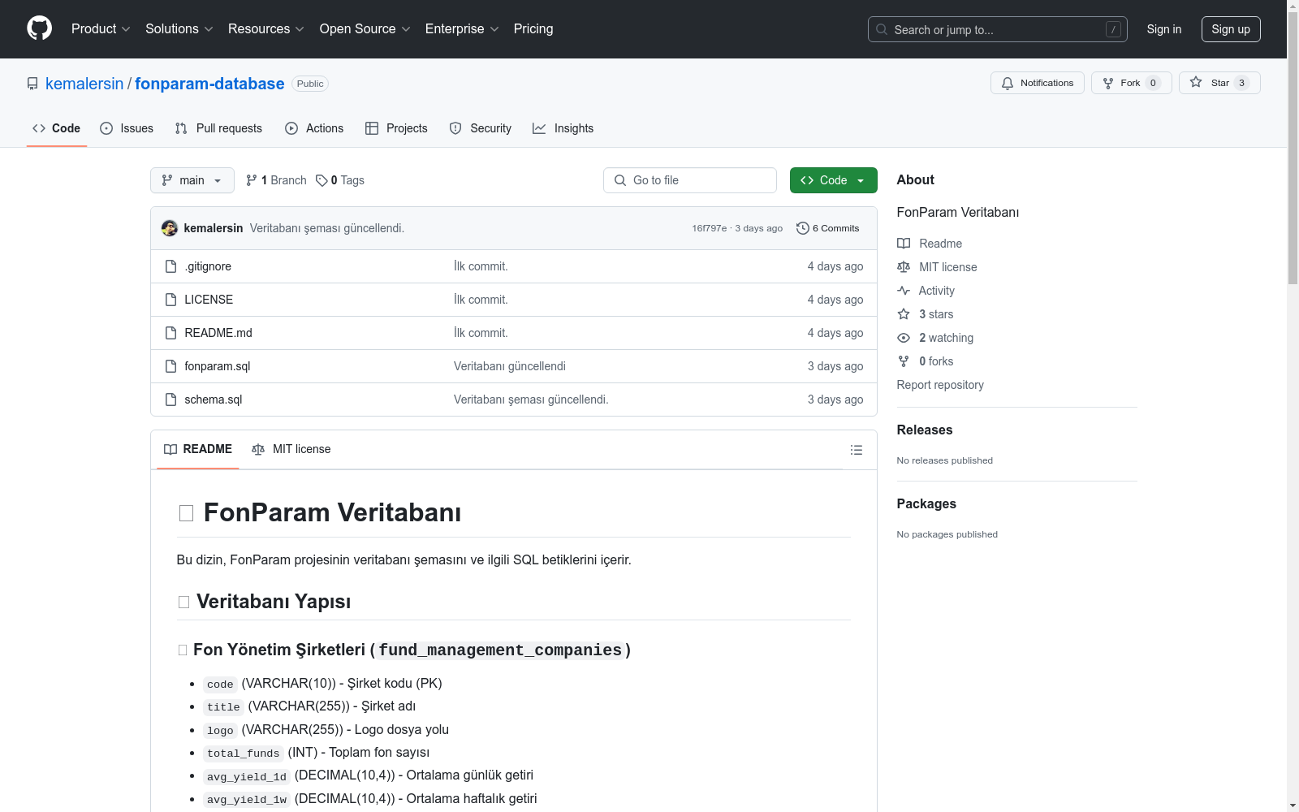
Task: Click the Sign up button
Action: tap(1231, 29)
